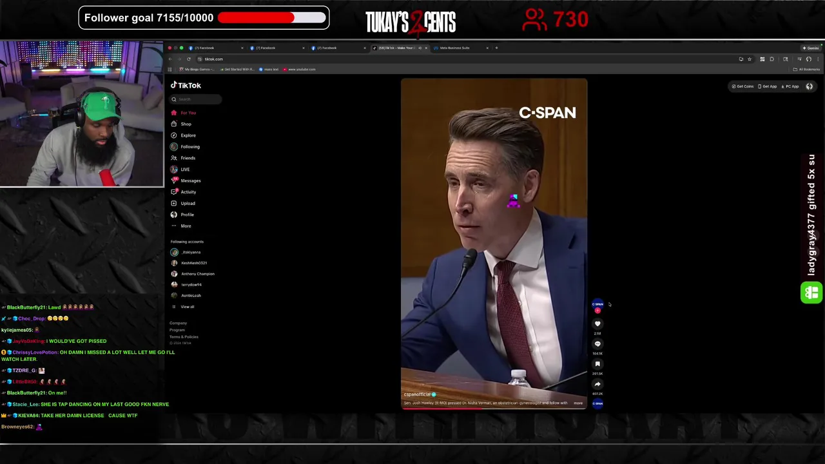Viewport: 825px width, 464px height.
Task: Open the LIVE section
Action: (x=180, y=169)
